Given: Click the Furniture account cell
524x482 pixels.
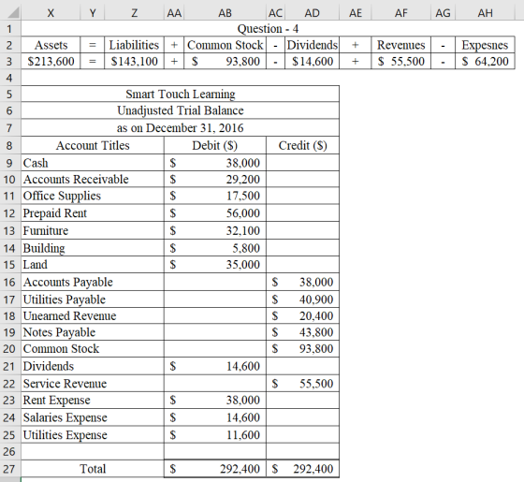Looking at the screenshot, I should [x=93, y=230].
